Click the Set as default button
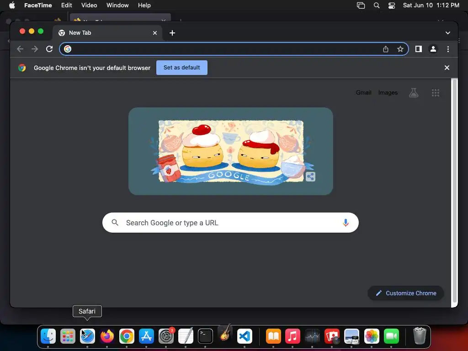 [182, 68]
